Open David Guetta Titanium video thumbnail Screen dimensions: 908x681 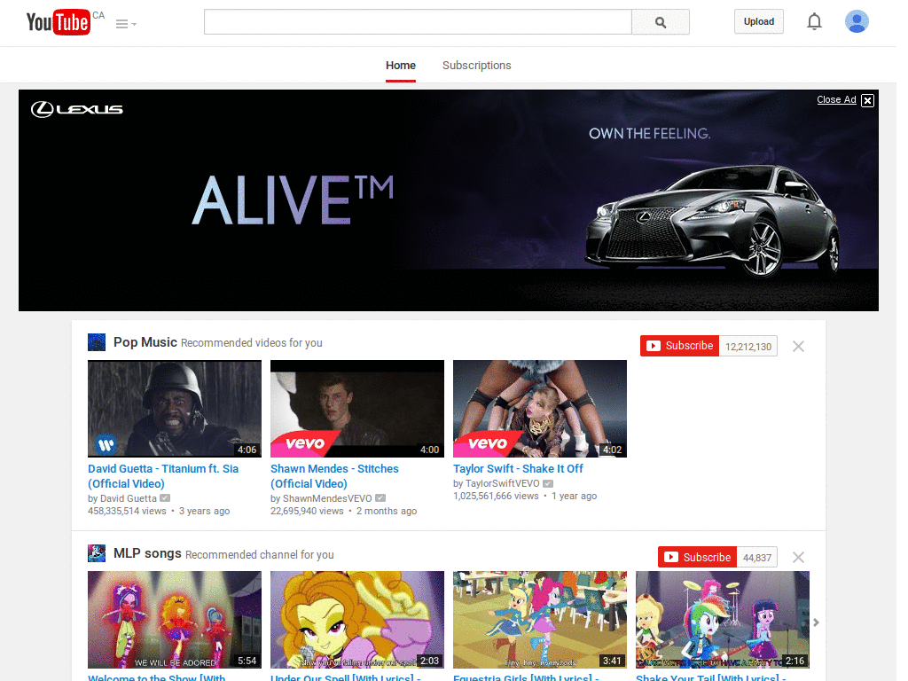point(175,408)
